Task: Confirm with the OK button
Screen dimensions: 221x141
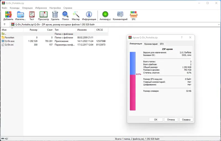Action: click(x=156, y=119)
